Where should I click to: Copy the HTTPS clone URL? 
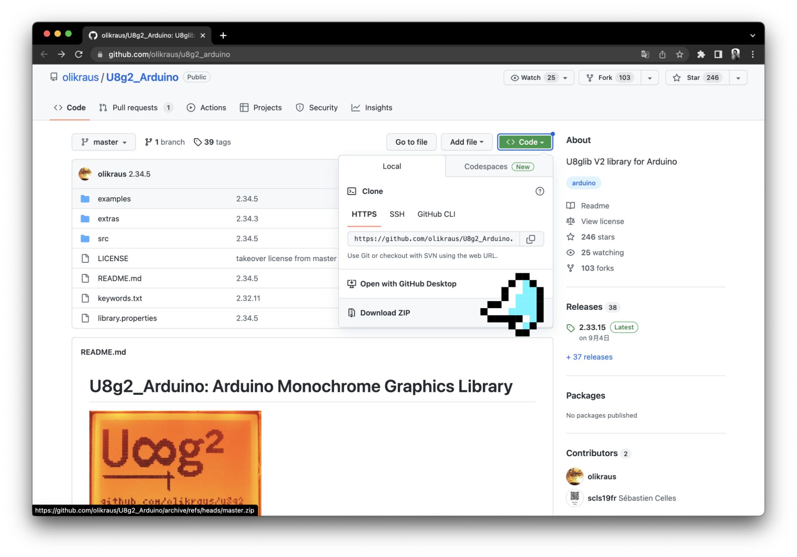531,239
